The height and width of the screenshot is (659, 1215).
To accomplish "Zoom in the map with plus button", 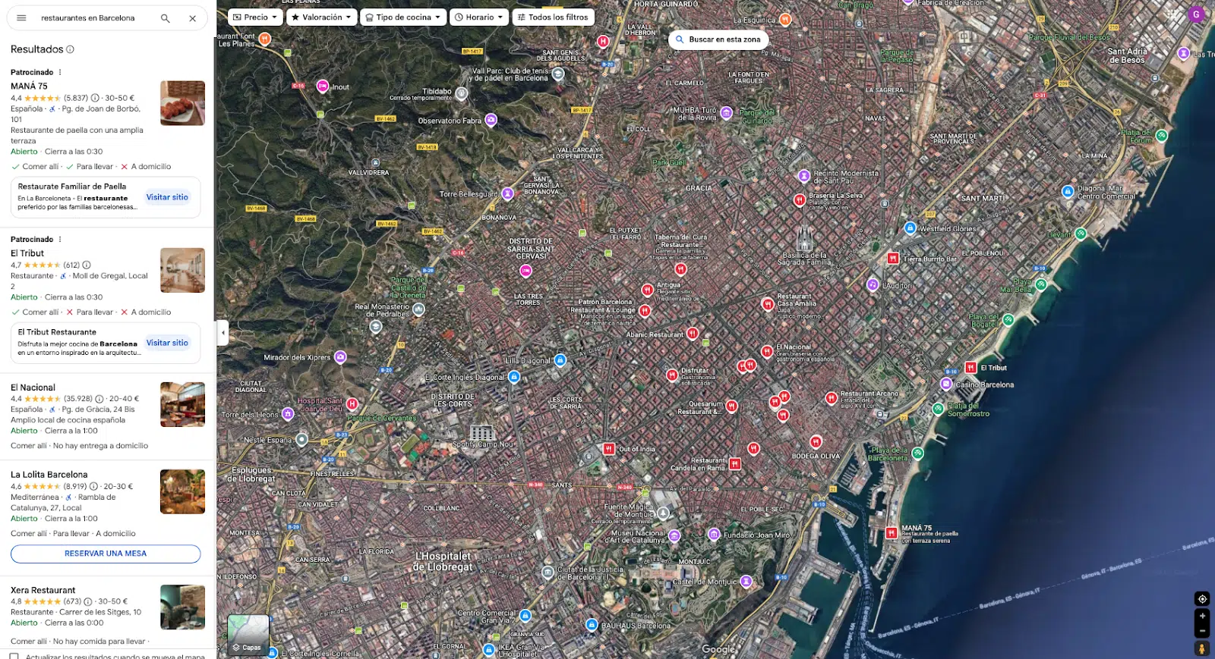I will 1202,616.
